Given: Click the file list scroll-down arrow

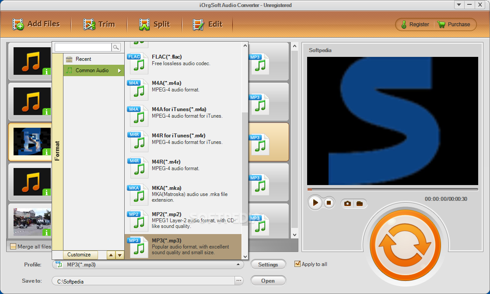Looking at the screenshot, I should click(x=294, y=234).
